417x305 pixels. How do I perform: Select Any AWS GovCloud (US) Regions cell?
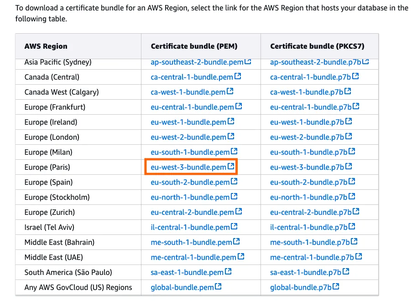78,288
